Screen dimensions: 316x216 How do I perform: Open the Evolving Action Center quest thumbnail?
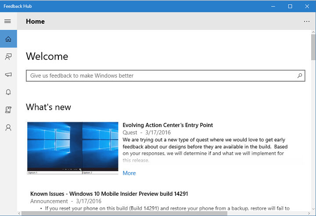[x=73, y=148]
